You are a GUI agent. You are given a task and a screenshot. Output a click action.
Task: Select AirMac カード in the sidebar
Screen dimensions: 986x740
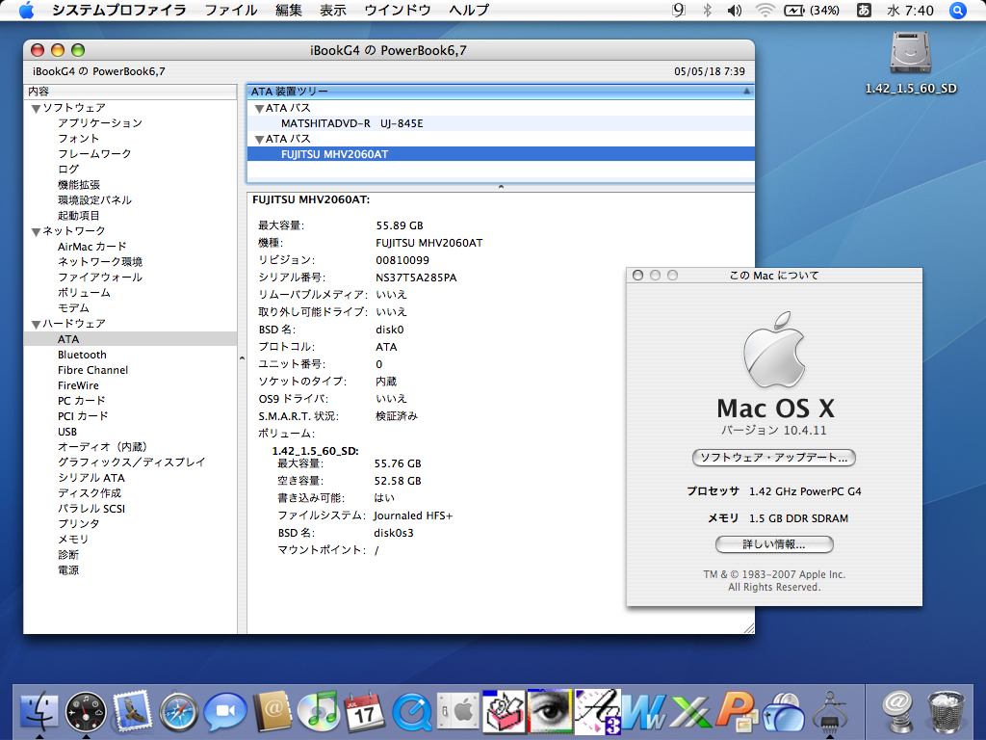tap(130, 247)
